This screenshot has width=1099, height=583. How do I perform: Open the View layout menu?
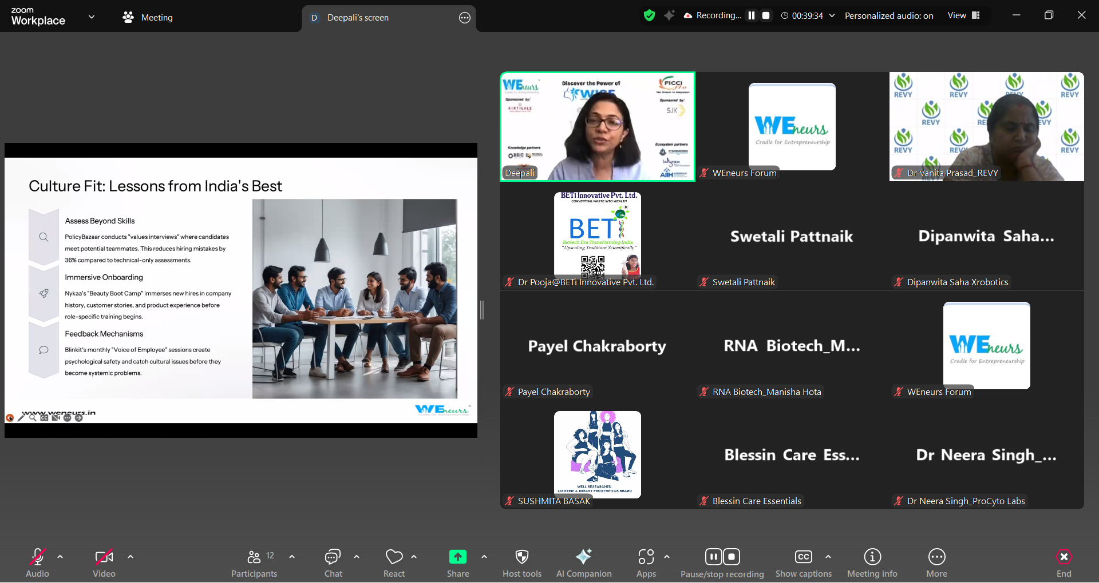(x=964, y=15)
